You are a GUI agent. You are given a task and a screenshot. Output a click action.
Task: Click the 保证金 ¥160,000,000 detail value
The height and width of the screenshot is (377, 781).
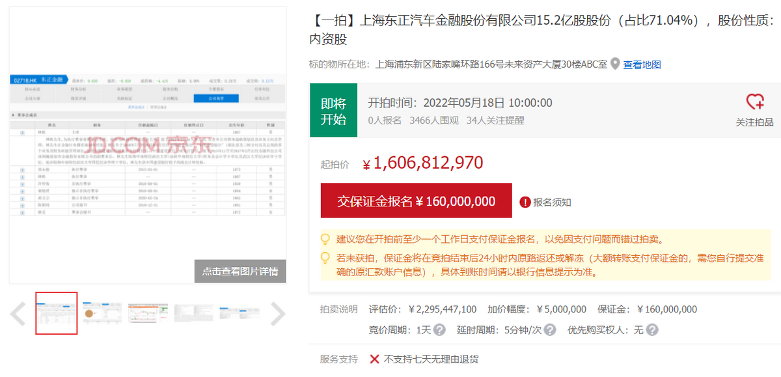(666, 309)
